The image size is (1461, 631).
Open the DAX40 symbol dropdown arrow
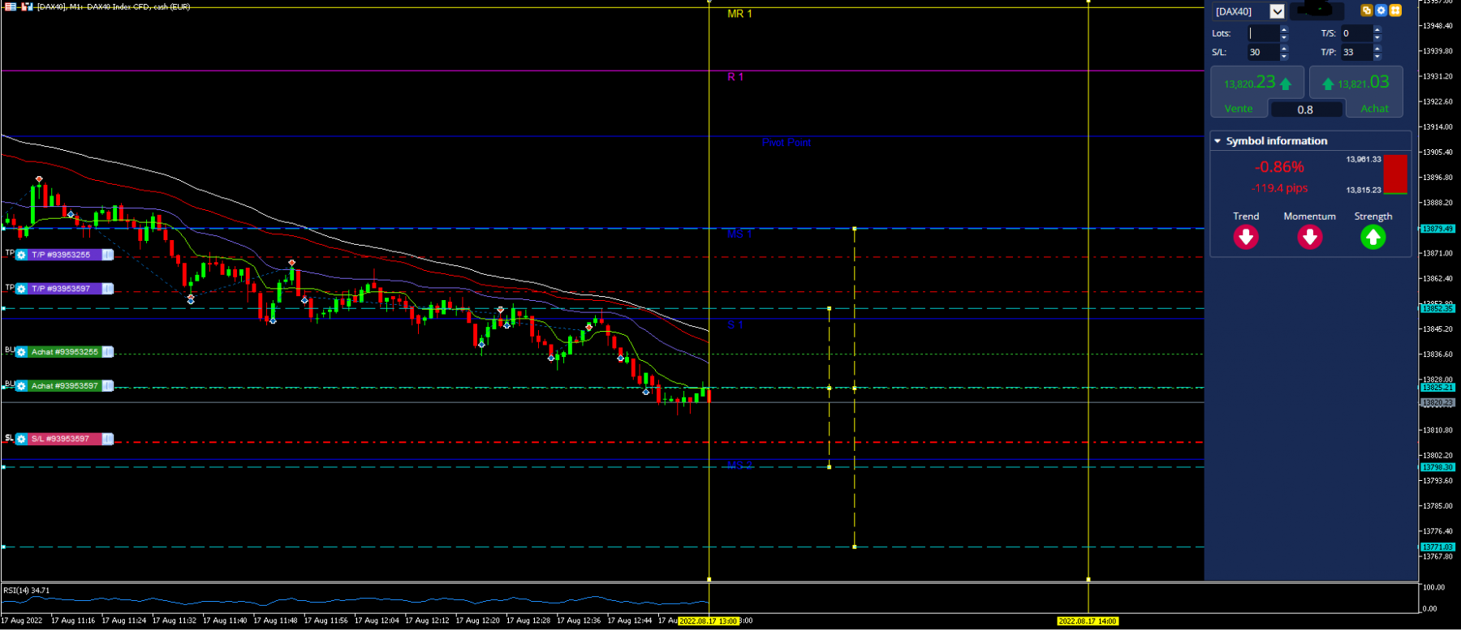pyautogui.click(x=1277, y=11)
